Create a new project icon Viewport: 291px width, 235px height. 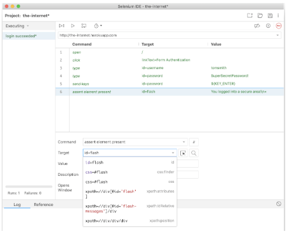coord(250,16)
